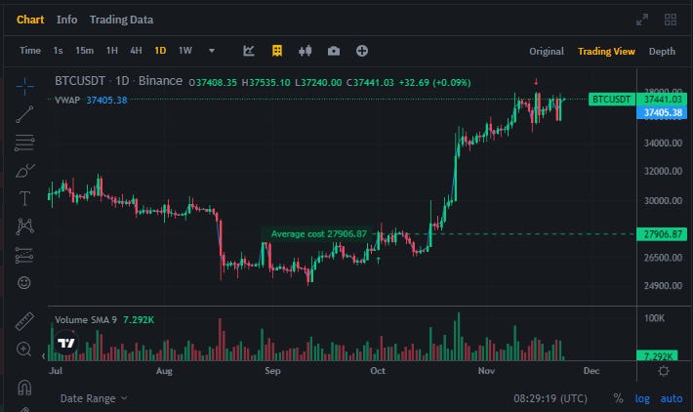Screen dimensions: 693x412
Task: Click the small left arrow beside volume pane
Action: click(x=44, y=355)
